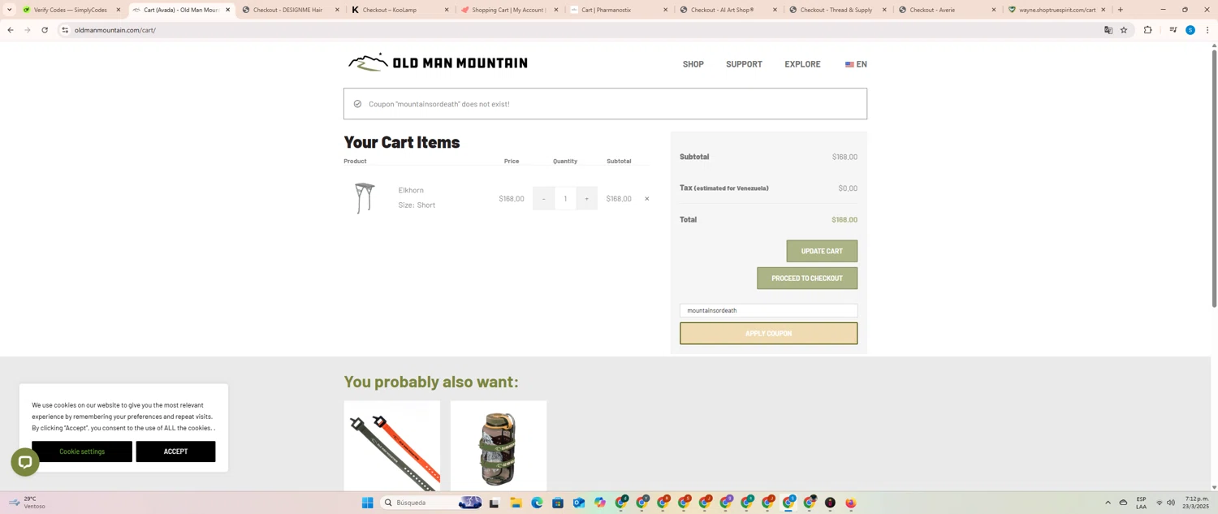Open the live chat bubble
1218x514 pixels.
[25, 462]
